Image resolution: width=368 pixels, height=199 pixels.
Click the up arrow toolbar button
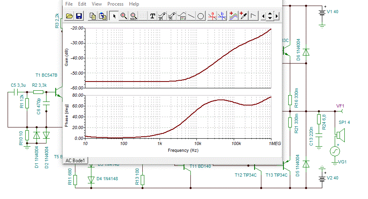pos(270,14)
